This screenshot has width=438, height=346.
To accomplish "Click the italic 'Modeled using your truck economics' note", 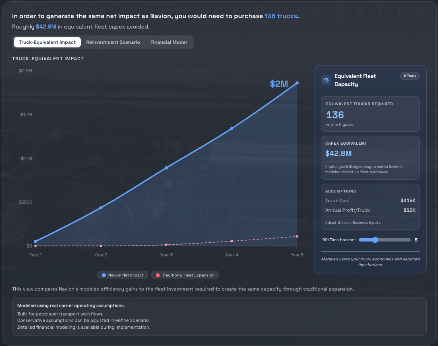I will pos(370,262).
